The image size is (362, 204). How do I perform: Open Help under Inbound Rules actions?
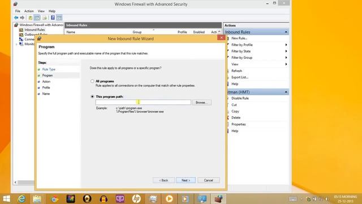pos(235,84)
